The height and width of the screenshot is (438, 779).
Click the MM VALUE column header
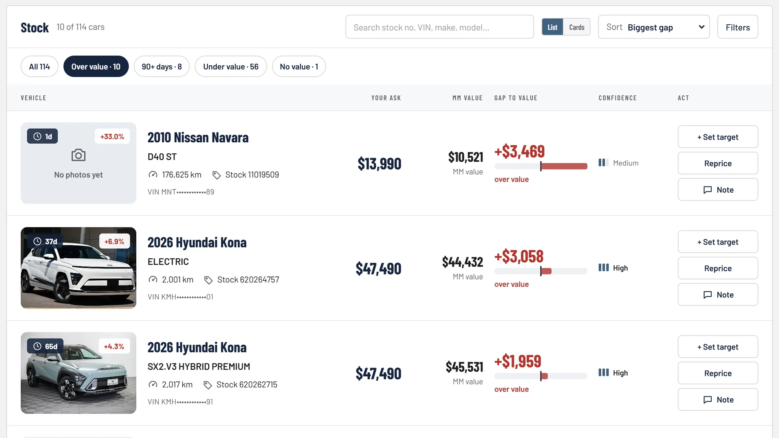tap(467, 98)
